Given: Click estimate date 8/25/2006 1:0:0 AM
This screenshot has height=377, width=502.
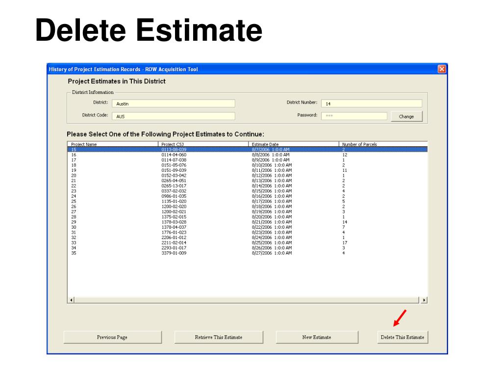Looking at the screenshot, I should point(272,242).
